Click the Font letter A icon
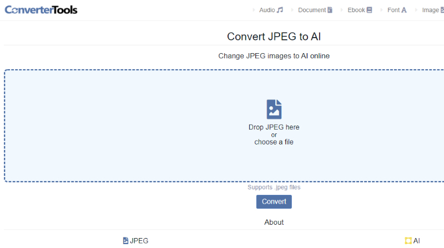Viewport: 444px width, 248px height. pos(404,10)
